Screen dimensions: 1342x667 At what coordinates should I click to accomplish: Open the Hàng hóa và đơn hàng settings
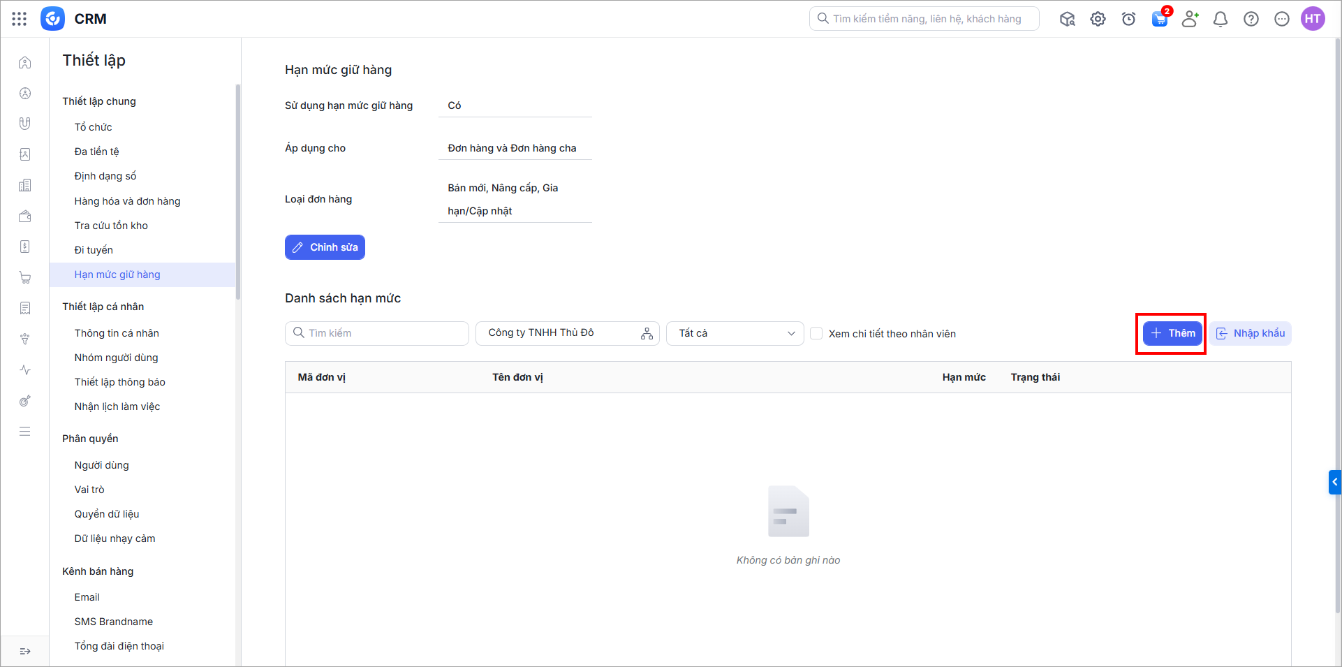coord(127,201)
